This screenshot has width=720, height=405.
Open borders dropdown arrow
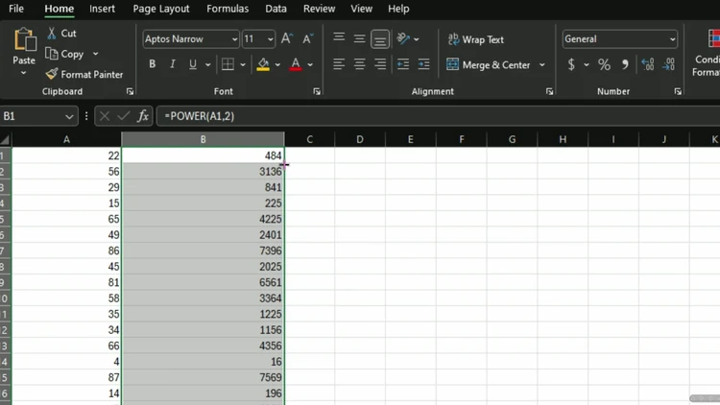[243, 64]
